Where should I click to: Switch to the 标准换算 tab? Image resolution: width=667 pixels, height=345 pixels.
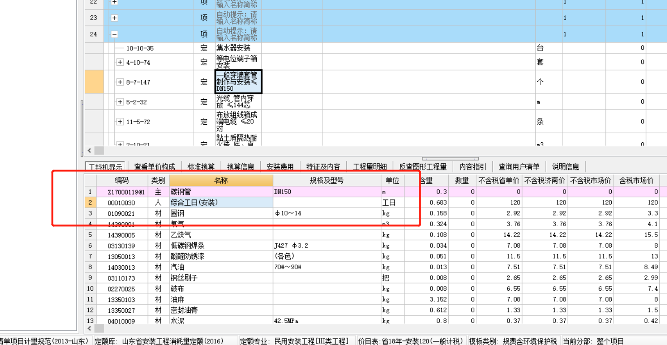201,167
